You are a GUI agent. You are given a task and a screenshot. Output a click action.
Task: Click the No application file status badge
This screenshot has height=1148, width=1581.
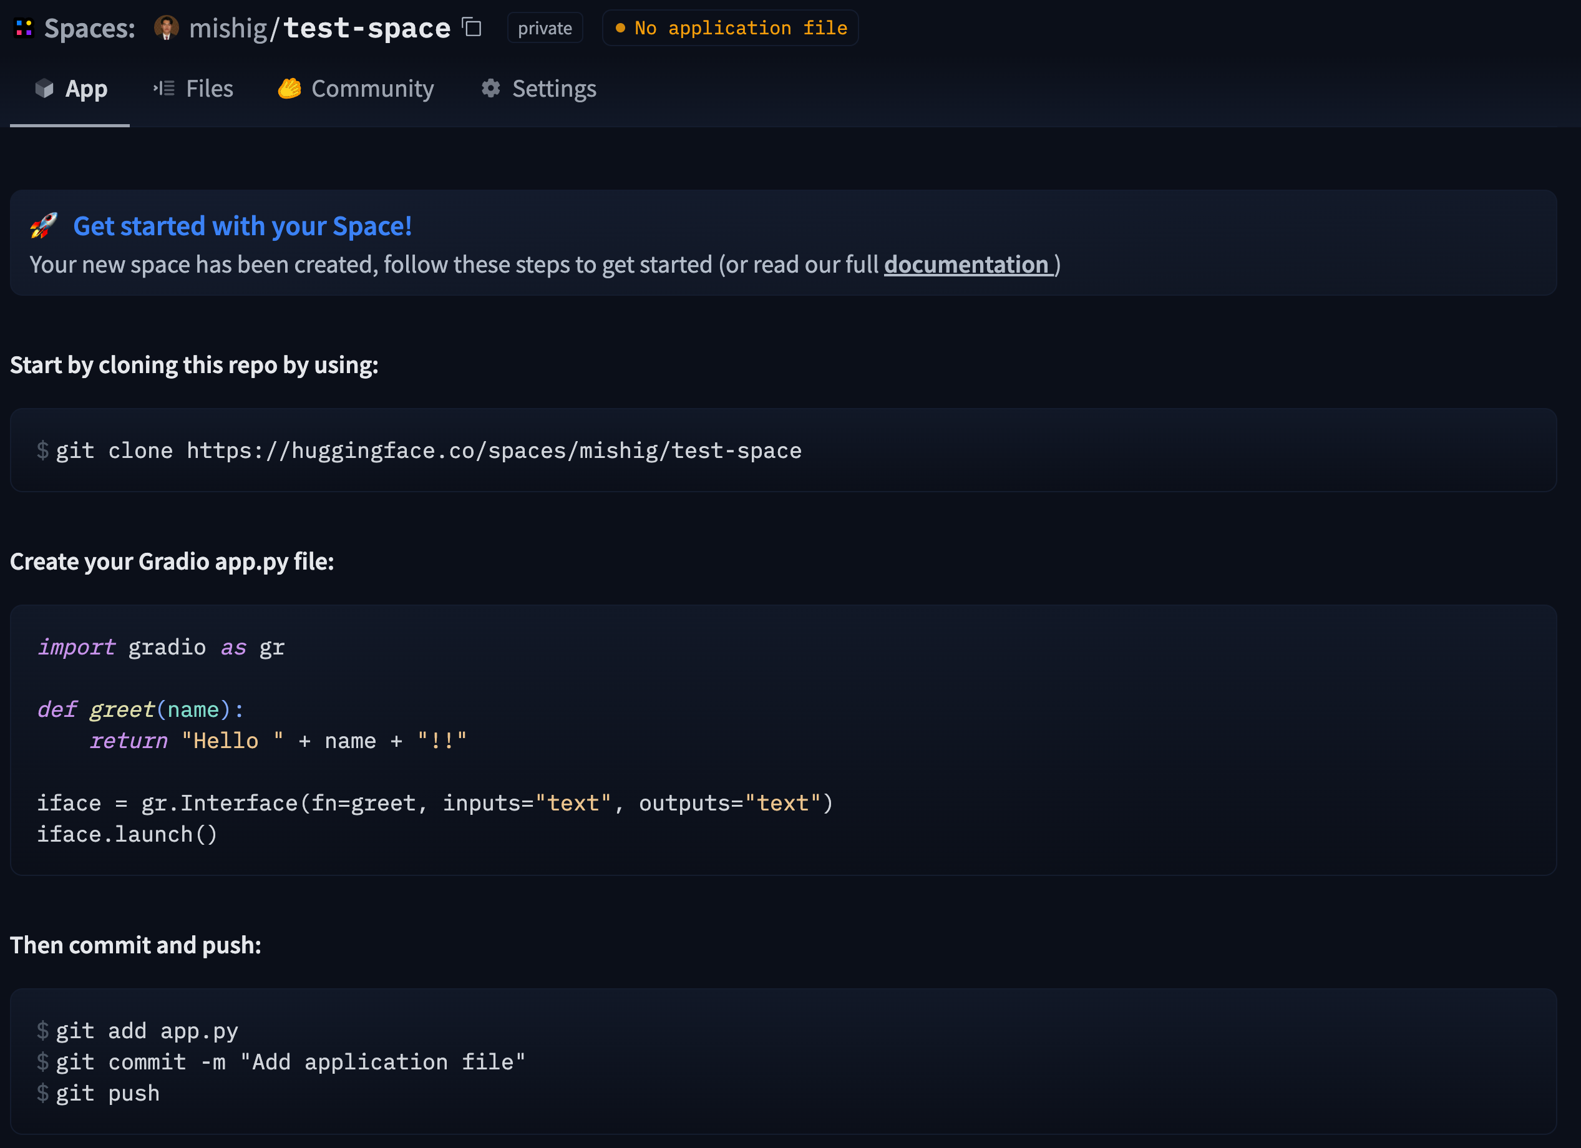click(730, 28)
